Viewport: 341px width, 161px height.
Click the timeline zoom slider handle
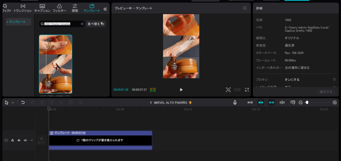pyautogui.click(x=307, y=103)
